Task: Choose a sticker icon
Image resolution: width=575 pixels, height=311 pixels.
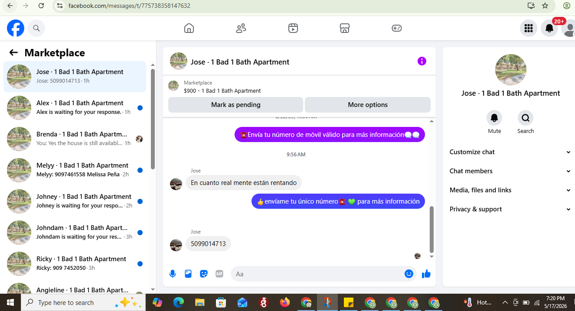Action: pos(204,274)
